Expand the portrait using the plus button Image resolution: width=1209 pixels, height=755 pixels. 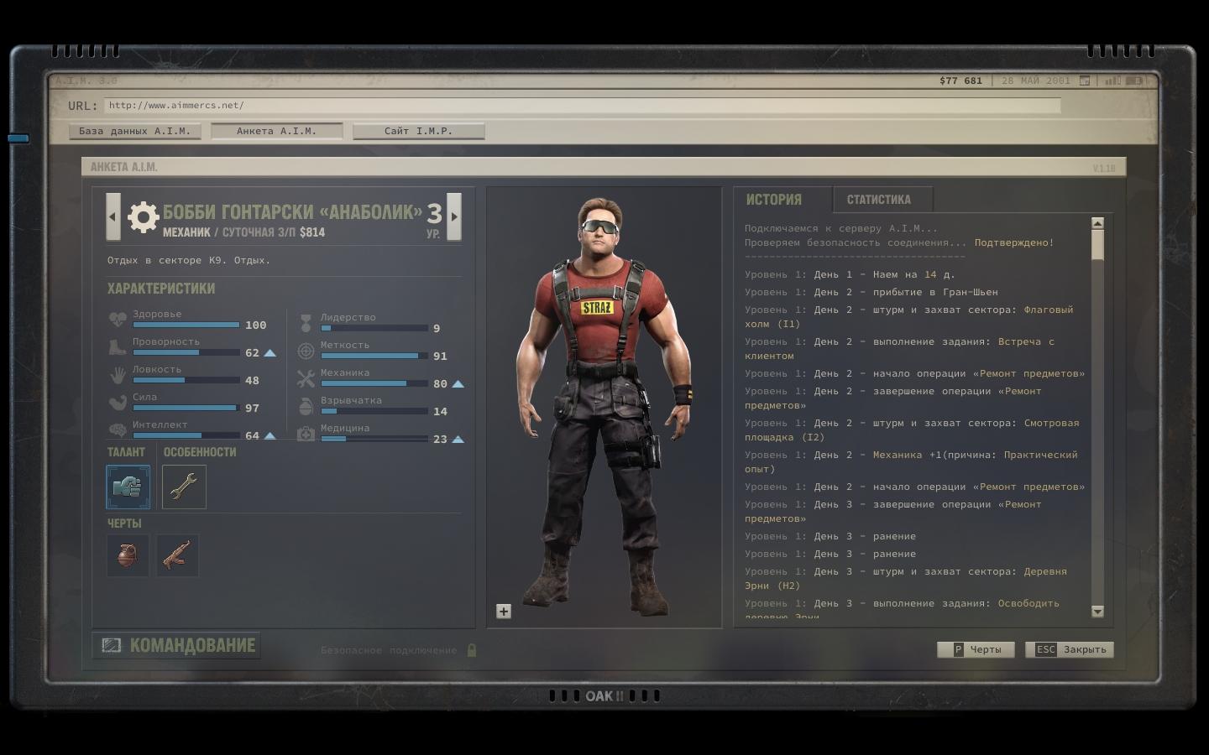pos(504,612)
